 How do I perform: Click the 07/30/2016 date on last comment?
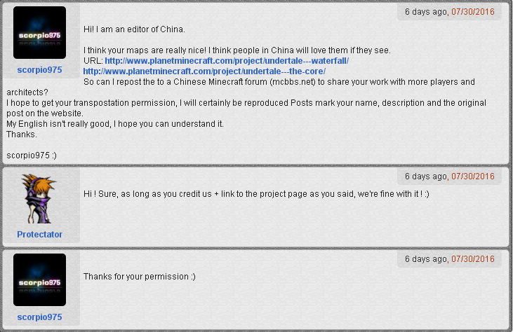[x=472, y=259]
